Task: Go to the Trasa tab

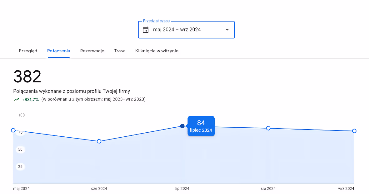Action: (120, 51)
